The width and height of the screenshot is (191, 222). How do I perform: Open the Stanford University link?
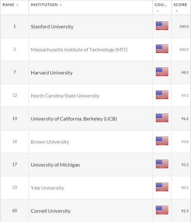pyautogui.click(x=52, y=27)
